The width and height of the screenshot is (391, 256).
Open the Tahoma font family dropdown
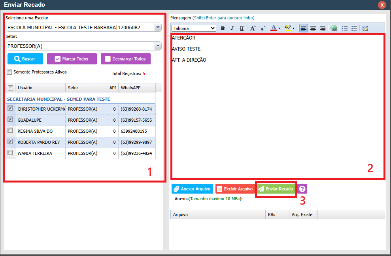[x=213, y=28]
